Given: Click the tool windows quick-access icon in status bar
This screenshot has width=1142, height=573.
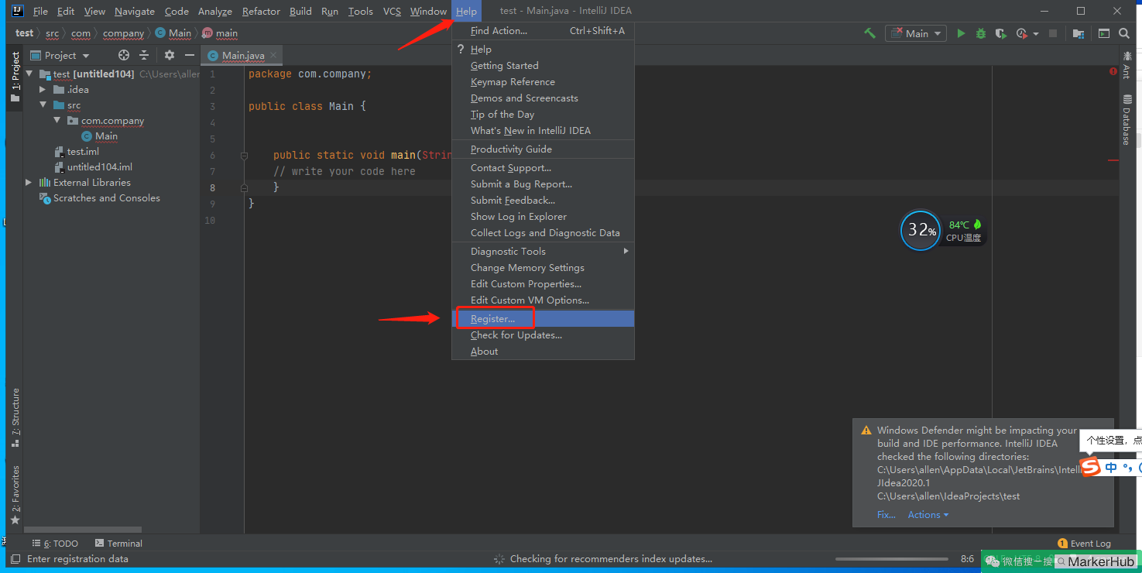Looking at the screenshot, I should click(x=15, y=558).
